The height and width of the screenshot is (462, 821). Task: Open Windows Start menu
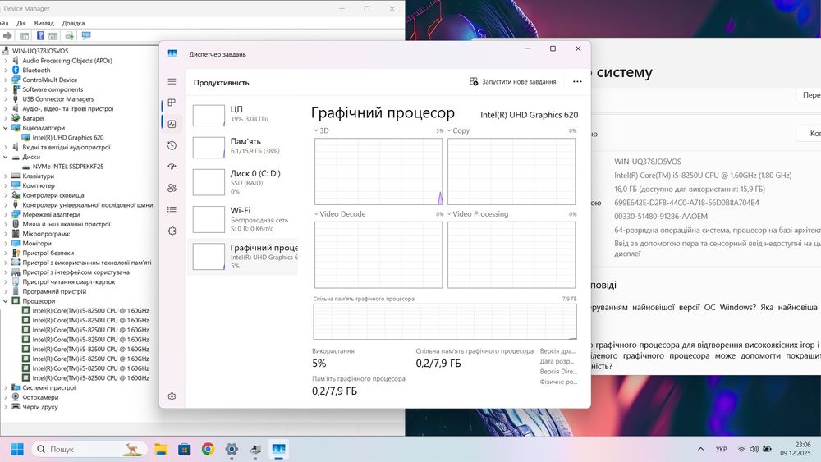click(17, 449)
